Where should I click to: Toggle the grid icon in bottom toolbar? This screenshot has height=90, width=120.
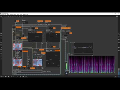tap(23, 76)
